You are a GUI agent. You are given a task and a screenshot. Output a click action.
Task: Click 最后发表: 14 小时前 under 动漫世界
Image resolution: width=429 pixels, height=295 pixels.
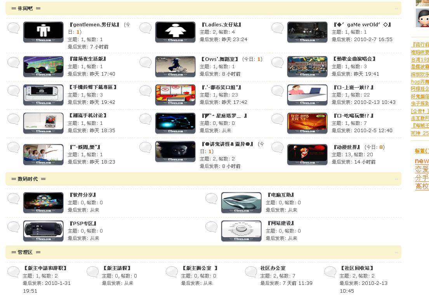pos(353,162)
